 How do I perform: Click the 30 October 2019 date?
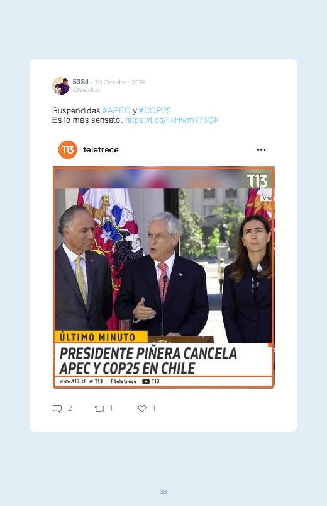[x=119, y=83]
